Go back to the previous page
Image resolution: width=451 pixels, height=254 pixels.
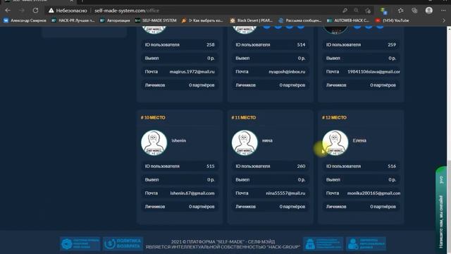8,11
